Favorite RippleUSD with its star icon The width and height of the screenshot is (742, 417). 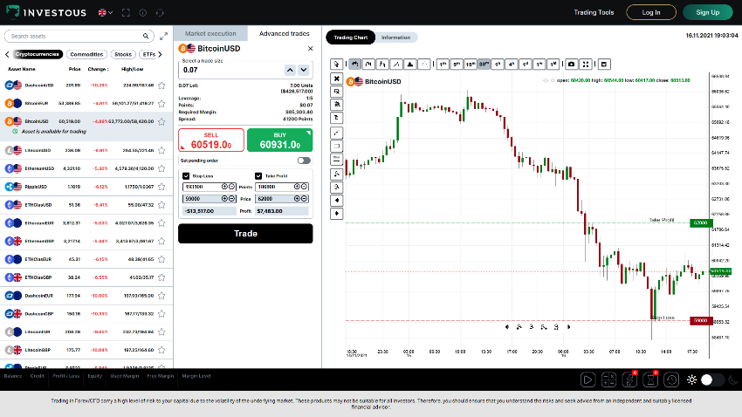[161, 187]
